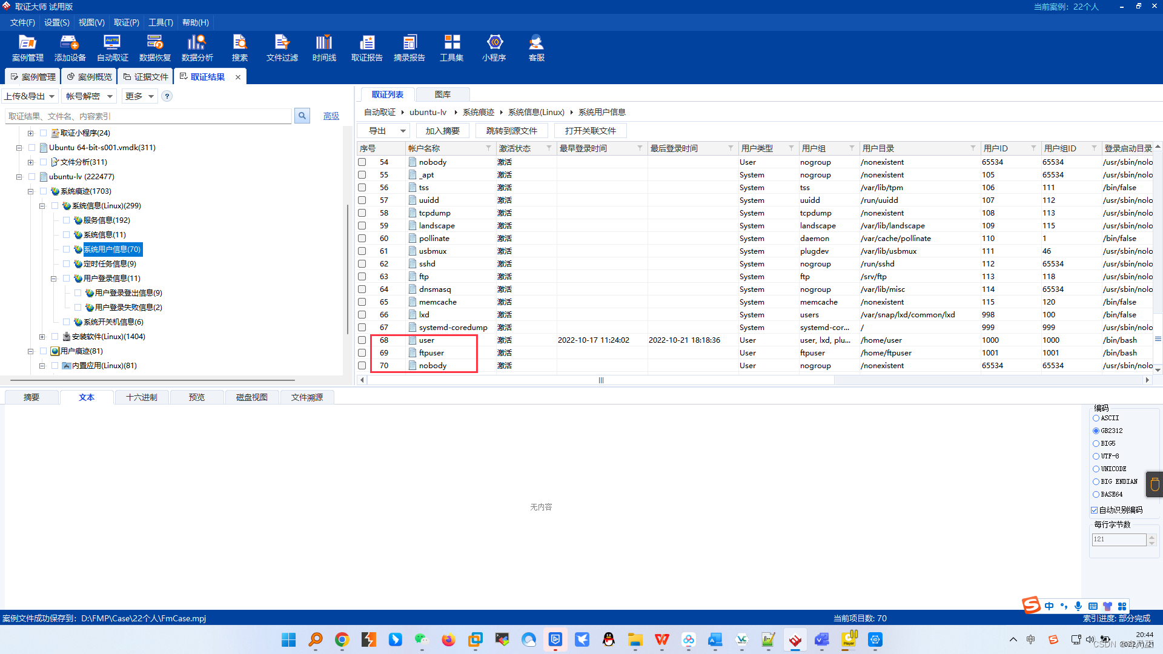Open WPS Office from the taskbar
This screenshot has width=1163, height=654.
tap(662, 639)
